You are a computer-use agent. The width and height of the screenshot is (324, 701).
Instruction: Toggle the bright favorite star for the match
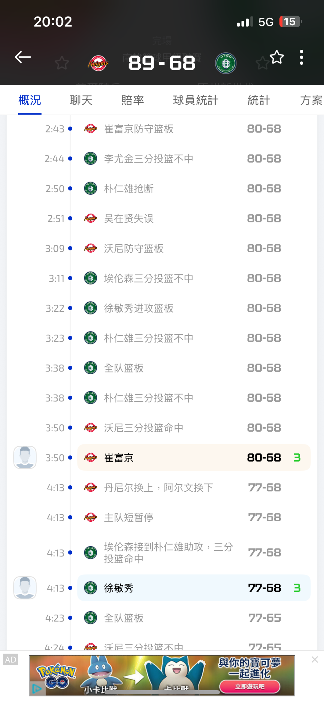tap(277, 57)
